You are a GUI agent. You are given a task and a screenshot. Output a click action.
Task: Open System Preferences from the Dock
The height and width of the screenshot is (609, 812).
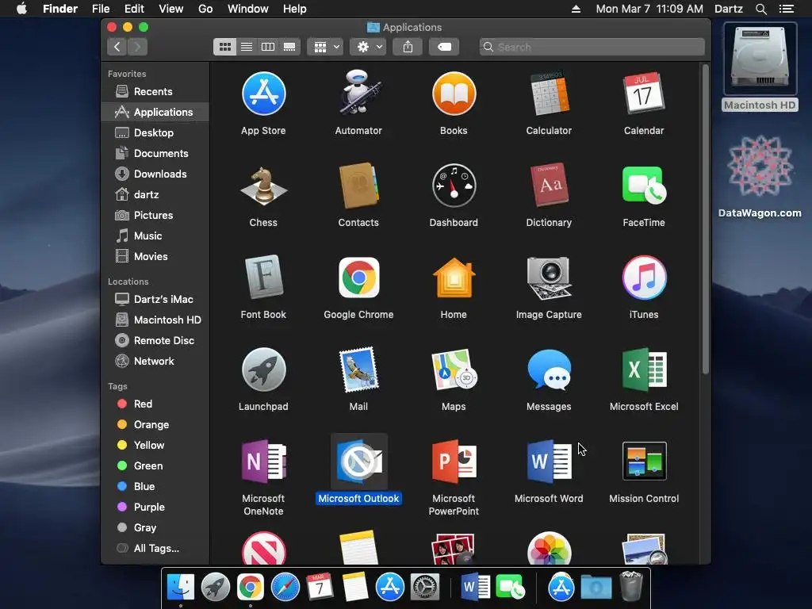(x=425, y=588)
